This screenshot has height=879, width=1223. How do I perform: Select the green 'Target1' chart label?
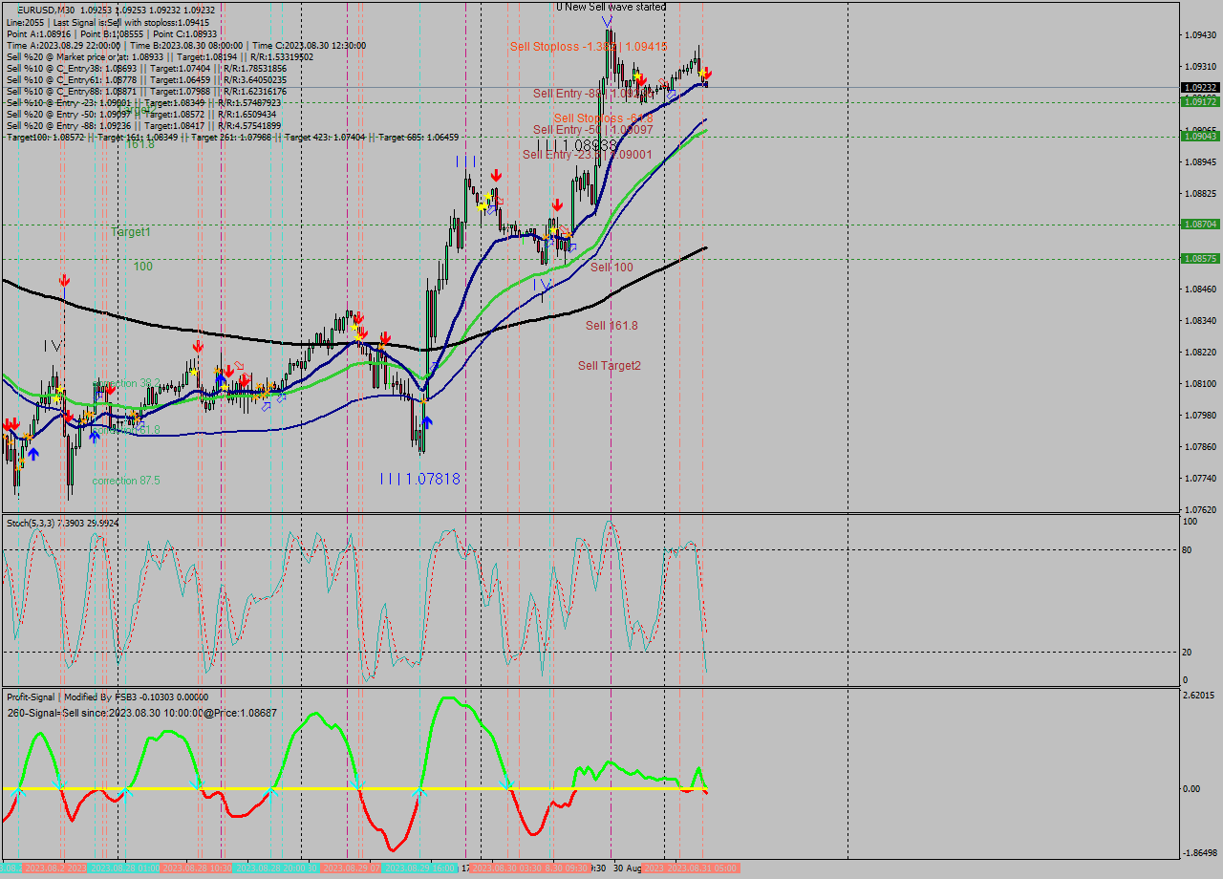click(129, 232)
